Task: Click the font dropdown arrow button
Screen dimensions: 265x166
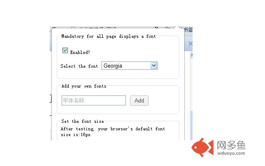Action: click(x=154, y=66)
